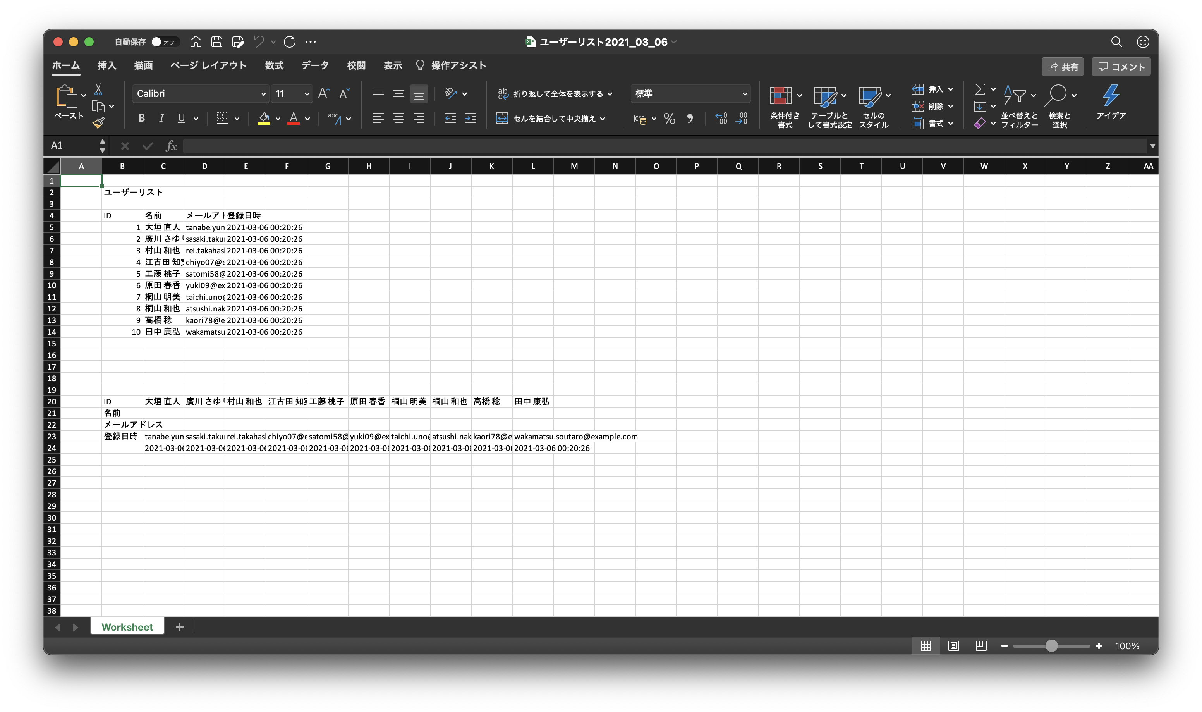Toggle wrap text to show all
This screenshot has width=1202, height=712.
pos(555,94)
